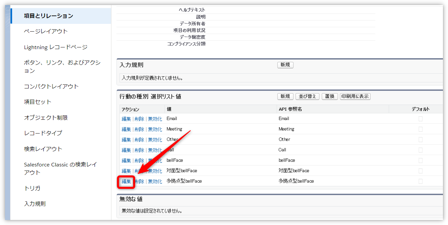Click 無効化 link for 多拠点型bellFace row

point(155,181)
